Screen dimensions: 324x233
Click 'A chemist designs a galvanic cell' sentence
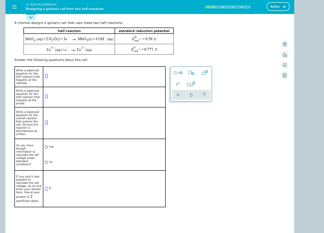pyautogui.click(x=69, y=23)
